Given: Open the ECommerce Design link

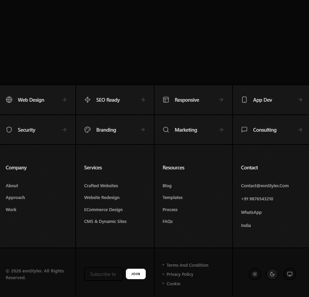Looking at the screenshot, I should (103, 209).
